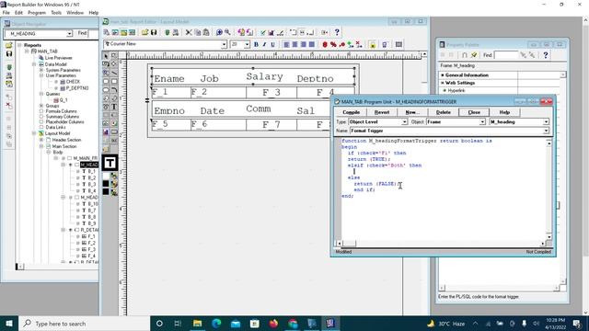Screen dimensions: 589x331
Task: Click the percent format icon
Action: [333, 44]
